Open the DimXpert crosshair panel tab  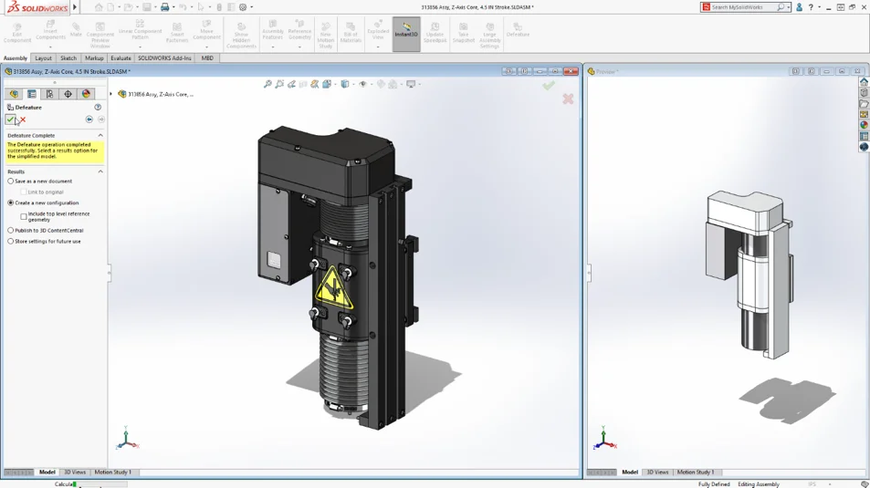tap(68, 94)
